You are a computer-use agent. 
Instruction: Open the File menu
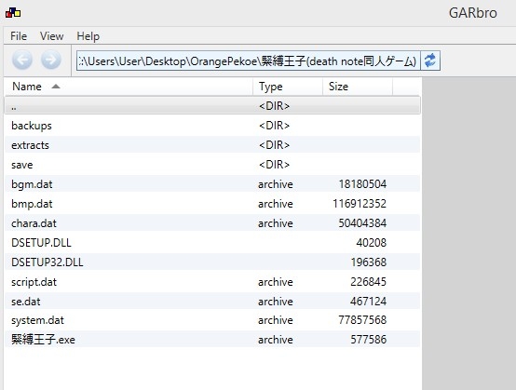[19, 36]
